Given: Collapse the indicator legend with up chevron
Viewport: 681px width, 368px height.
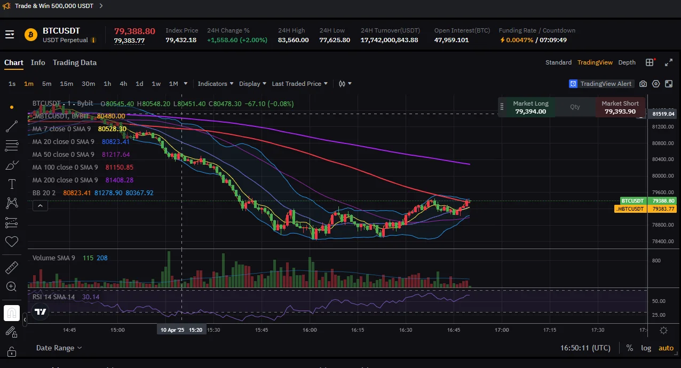Looking at the screenshot, I should click(x=40, y=205).
